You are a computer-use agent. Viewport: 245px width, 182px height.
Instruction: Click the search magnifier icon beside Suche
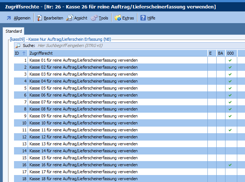click(x=18, y=45)
